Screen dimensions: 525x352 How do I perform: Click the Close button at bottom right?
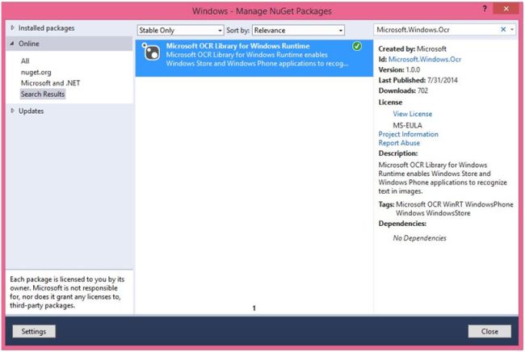tap(489, 331)
